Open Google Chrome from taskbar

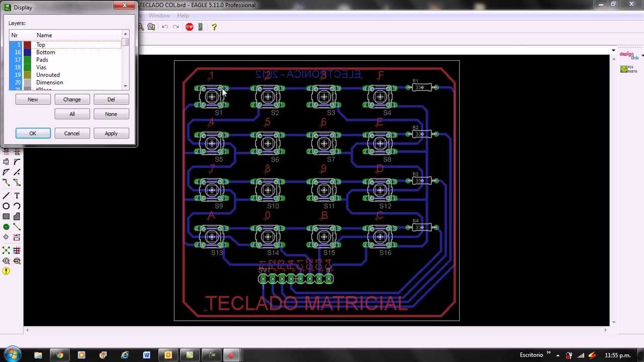click(x=60, y=355)
